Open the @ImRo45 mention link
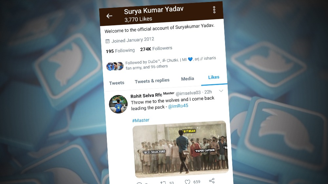 pos(178,106)
